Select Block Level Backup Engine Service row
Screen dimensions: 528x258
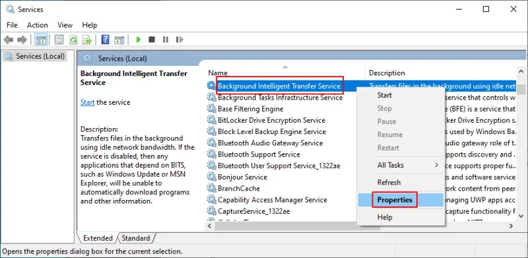(x=272, y=131)
